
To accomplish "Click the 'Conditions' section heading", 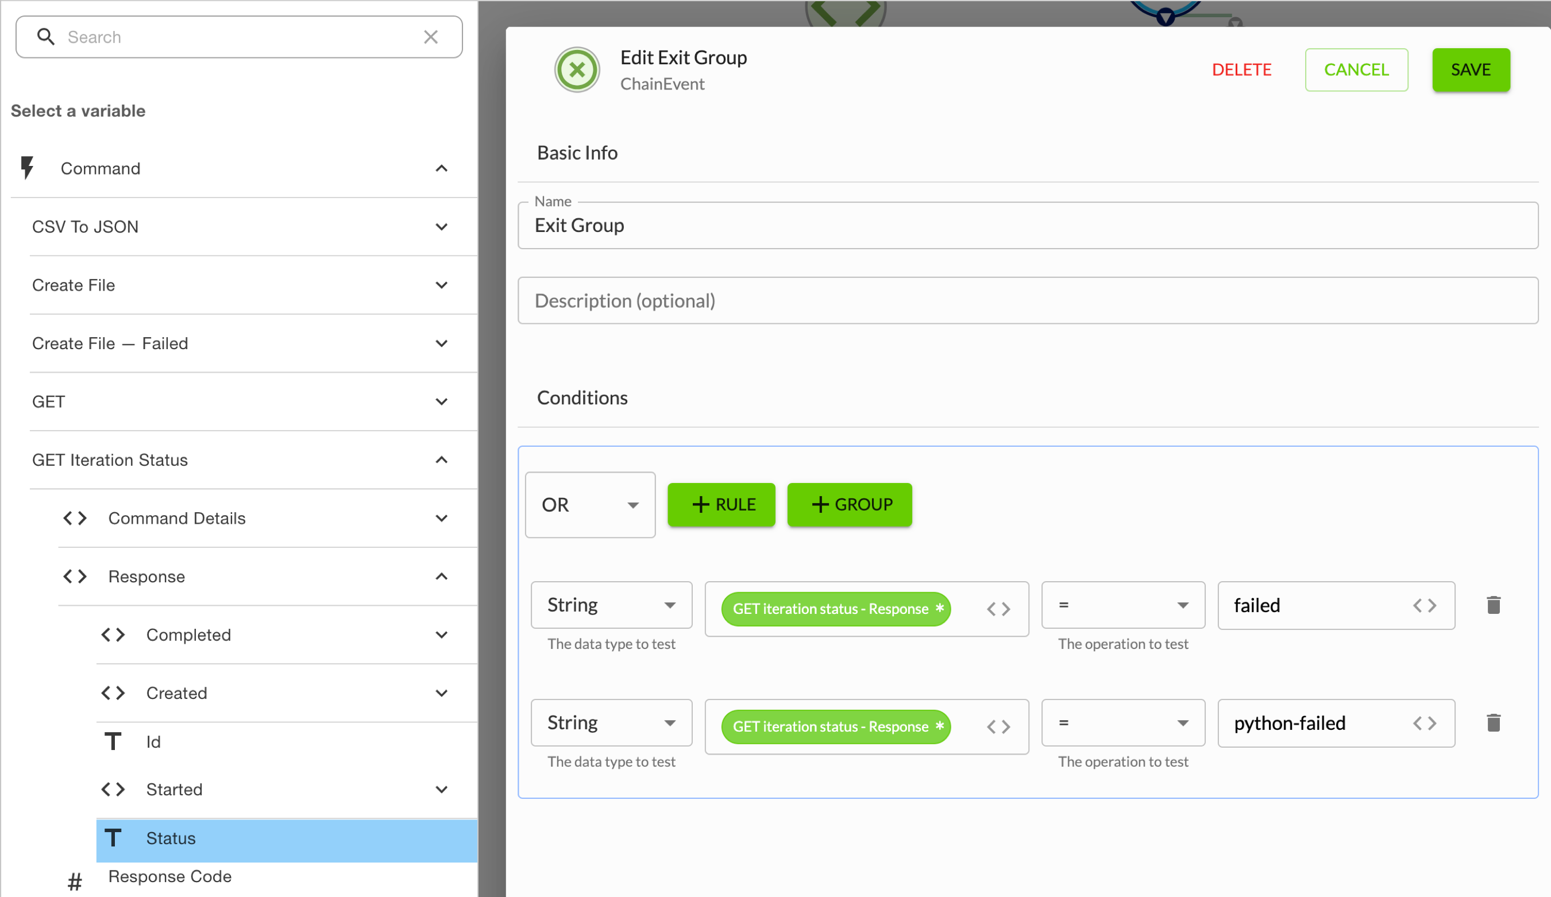I will 581,397.
